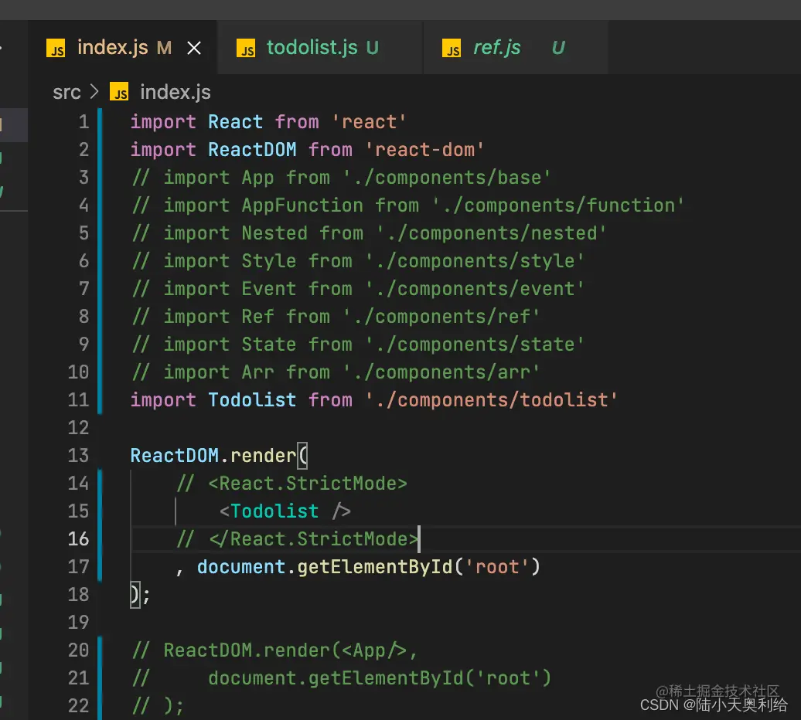This screenshot has height=720, width=801.
Task: Click getElementById on line 17
Action: pos(374,566)
